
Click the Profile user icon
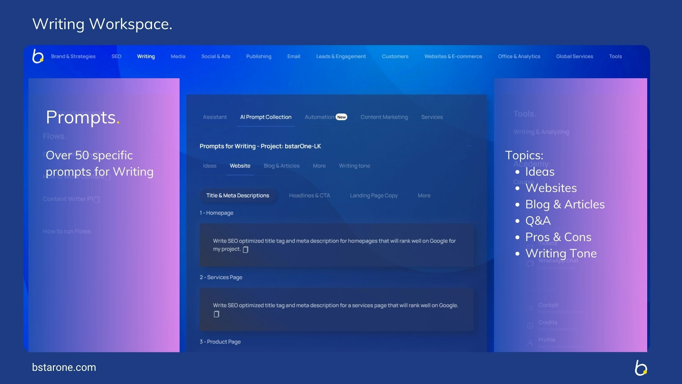click(x=530, y=343)
